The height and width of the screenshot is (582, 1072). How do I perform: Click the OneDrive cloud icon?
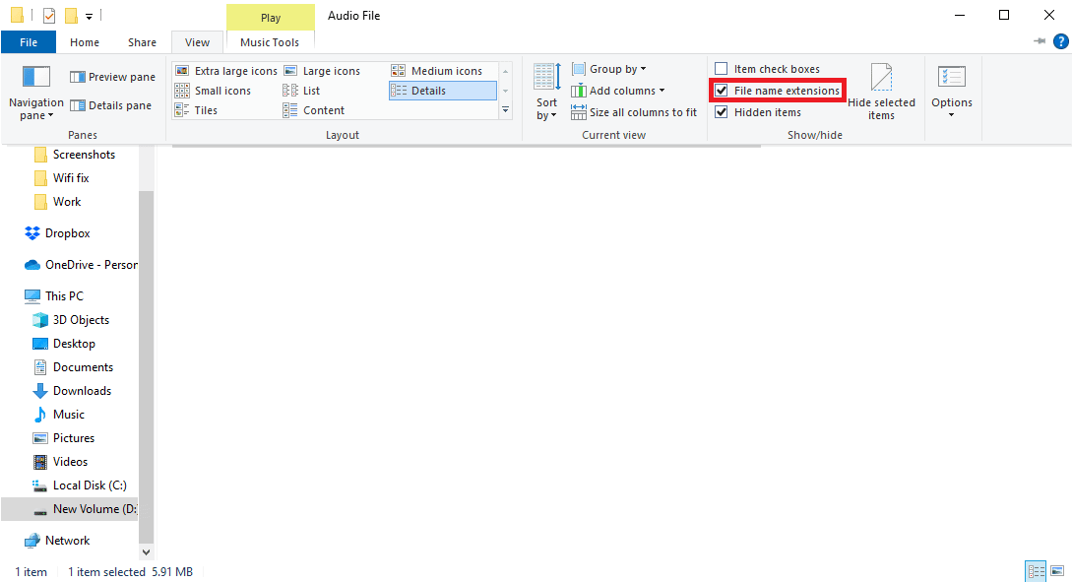[32, 265]
